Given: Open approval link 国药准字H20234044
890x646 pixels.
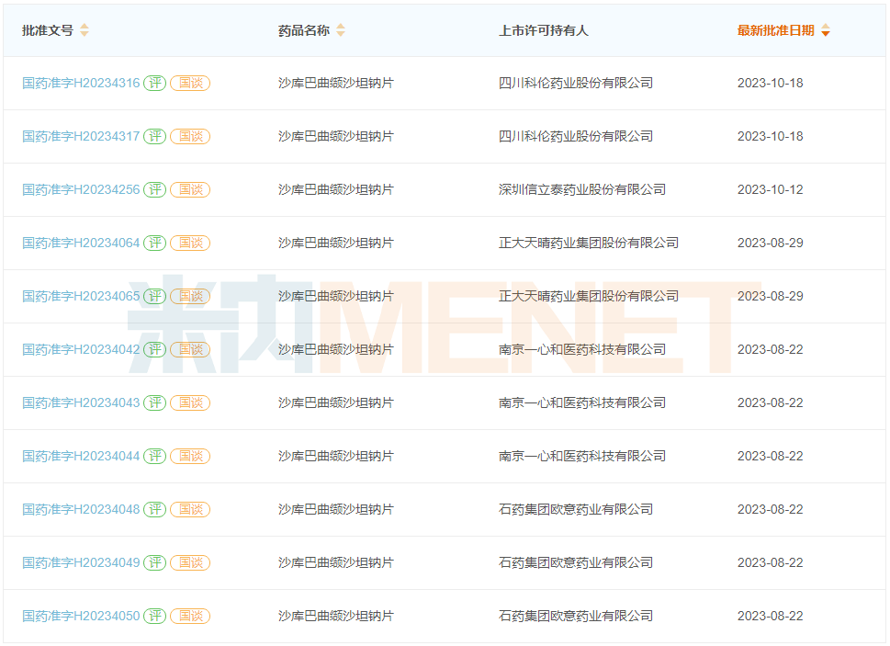Looking at the screenshot, I should pos(81,457).
